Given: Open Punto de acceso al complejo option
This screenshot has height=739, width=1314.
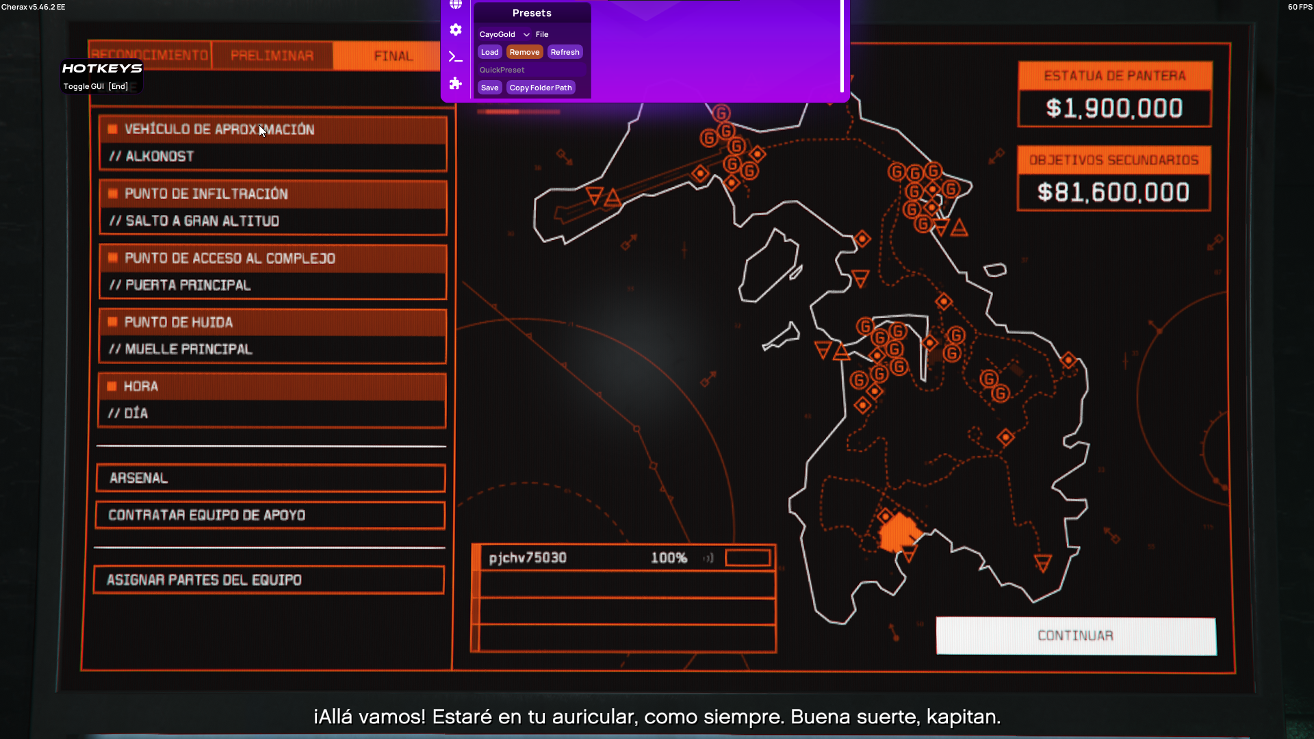Looking at the screenshot, I should (273, 272).
